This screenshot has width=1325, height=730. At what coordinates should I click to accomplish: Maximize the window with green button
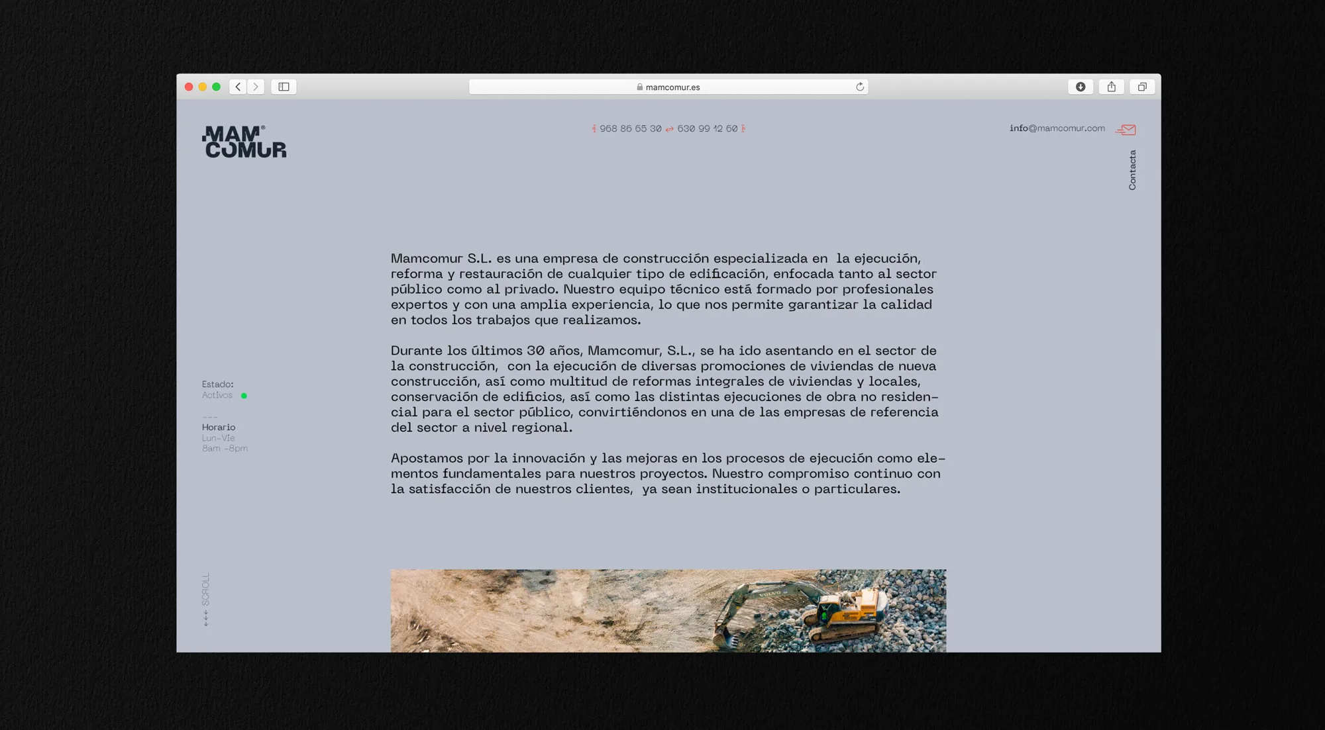point(216,87)
